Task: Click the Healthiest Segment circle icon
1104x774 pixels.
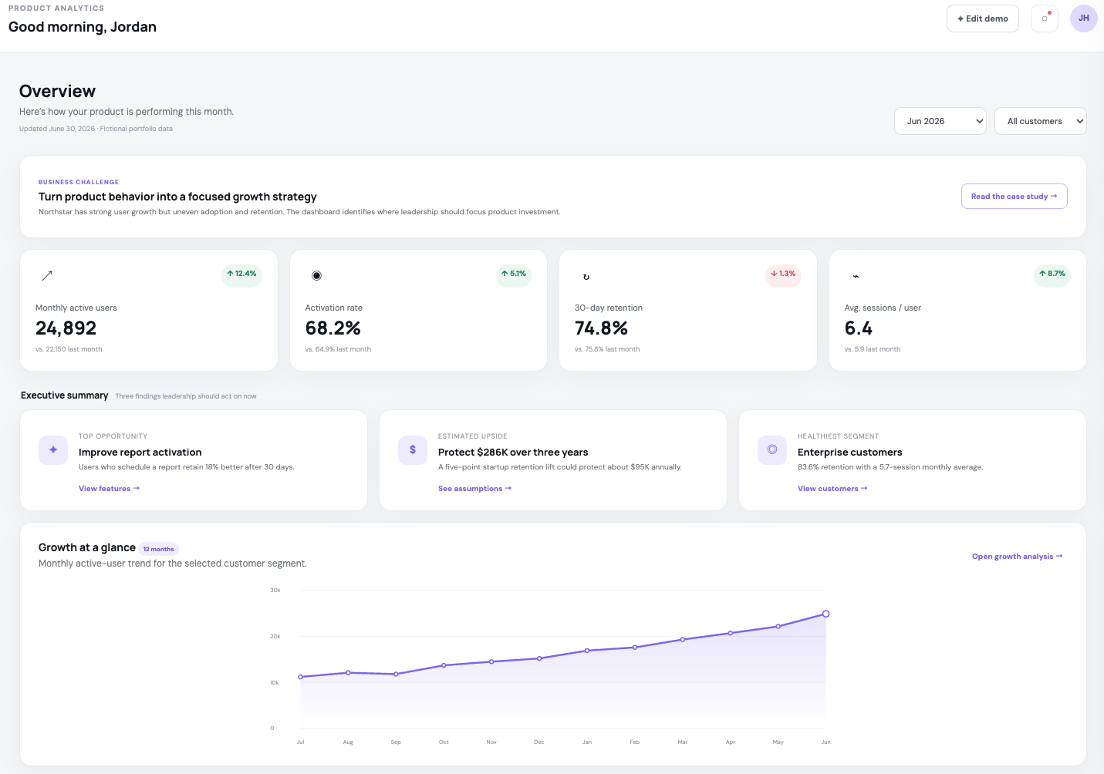Action: click(x=772, y=450)
